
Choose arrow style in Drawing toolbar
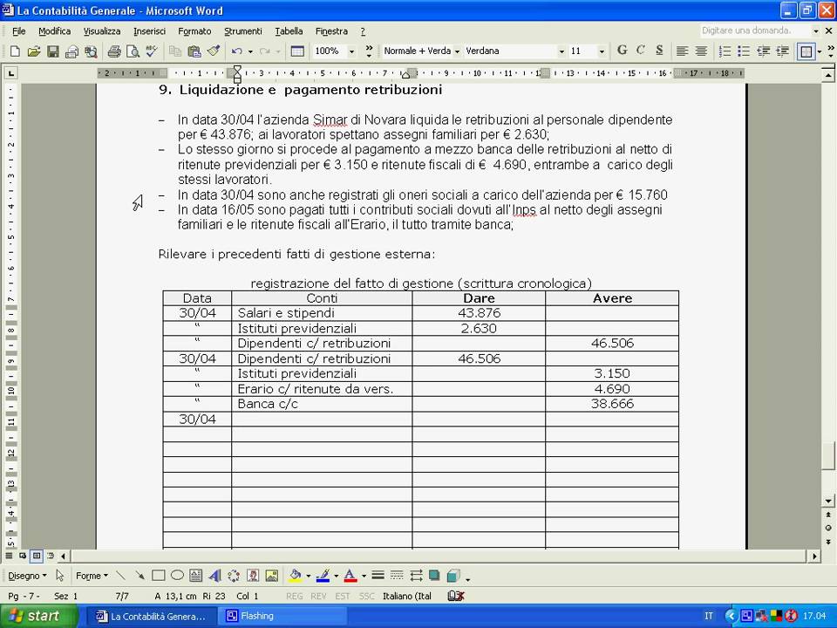[416, 576]
